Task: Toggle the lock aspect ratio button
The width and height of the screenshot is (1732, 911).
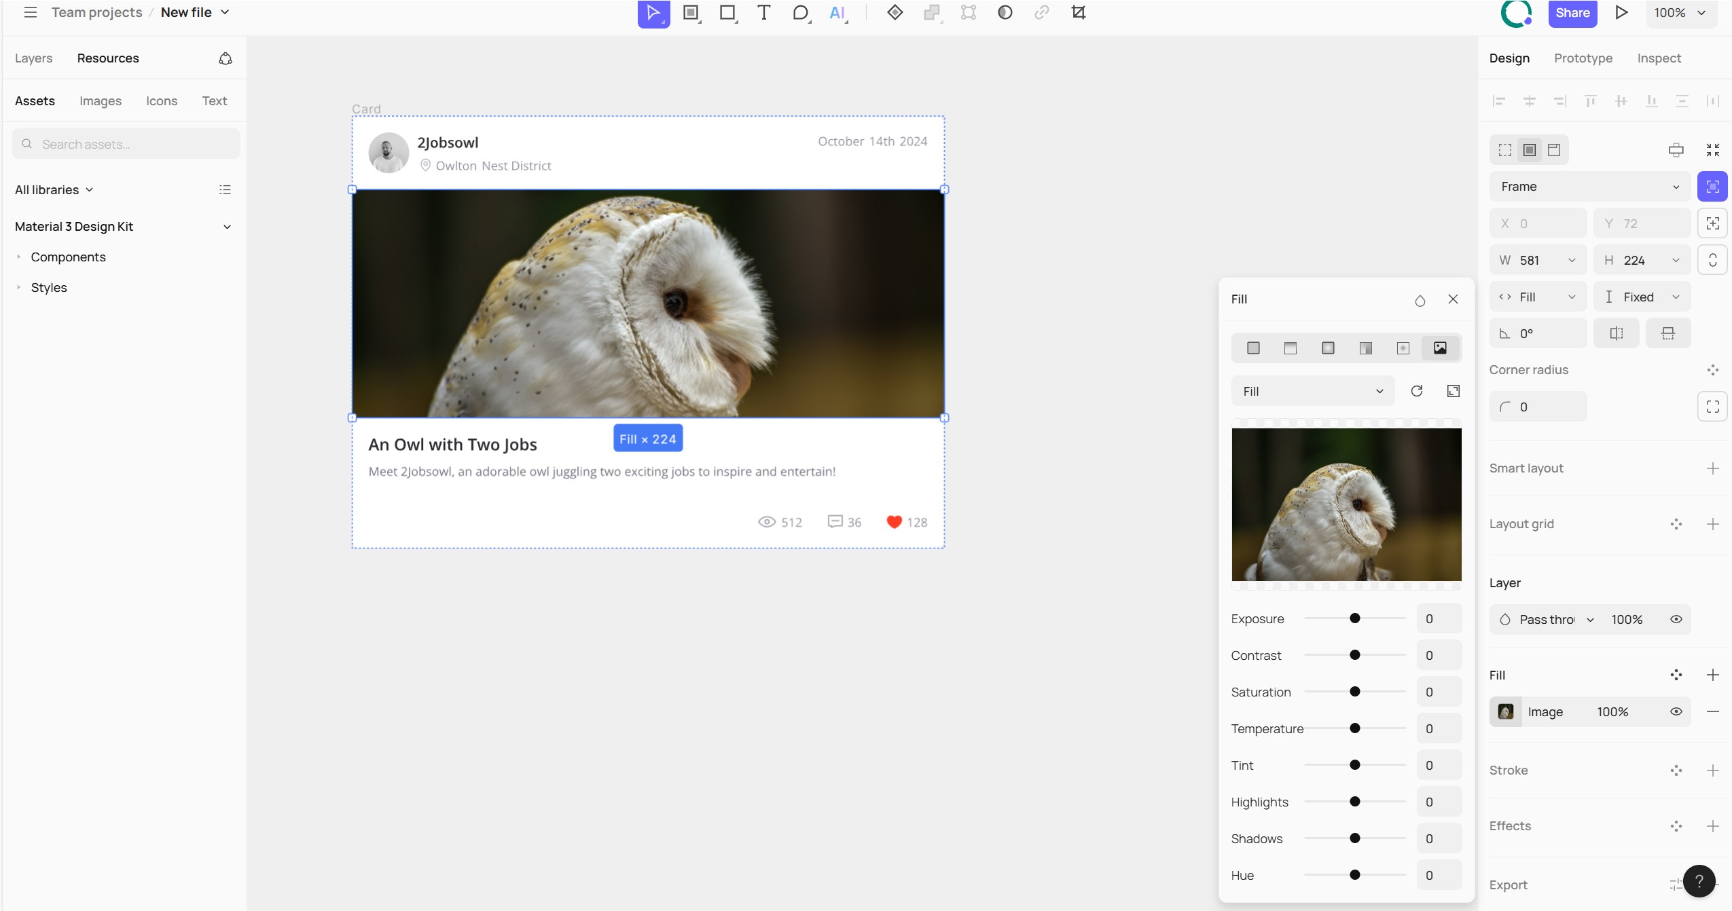Action: (1712, 260)
